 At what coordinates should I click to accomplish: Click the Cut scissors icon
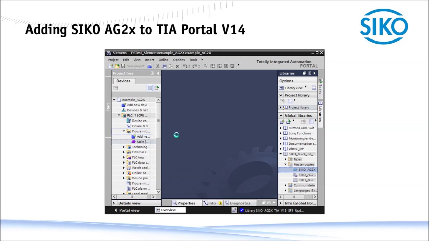click(x=158, y=66)
